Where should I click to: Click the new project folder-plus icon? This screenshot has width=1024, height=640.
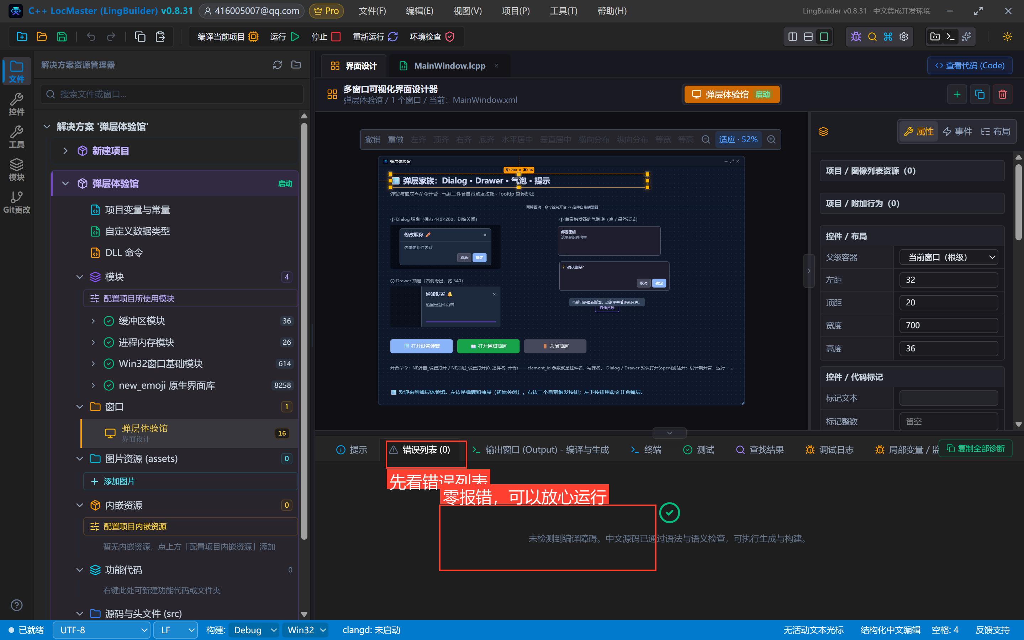(22, 37)
